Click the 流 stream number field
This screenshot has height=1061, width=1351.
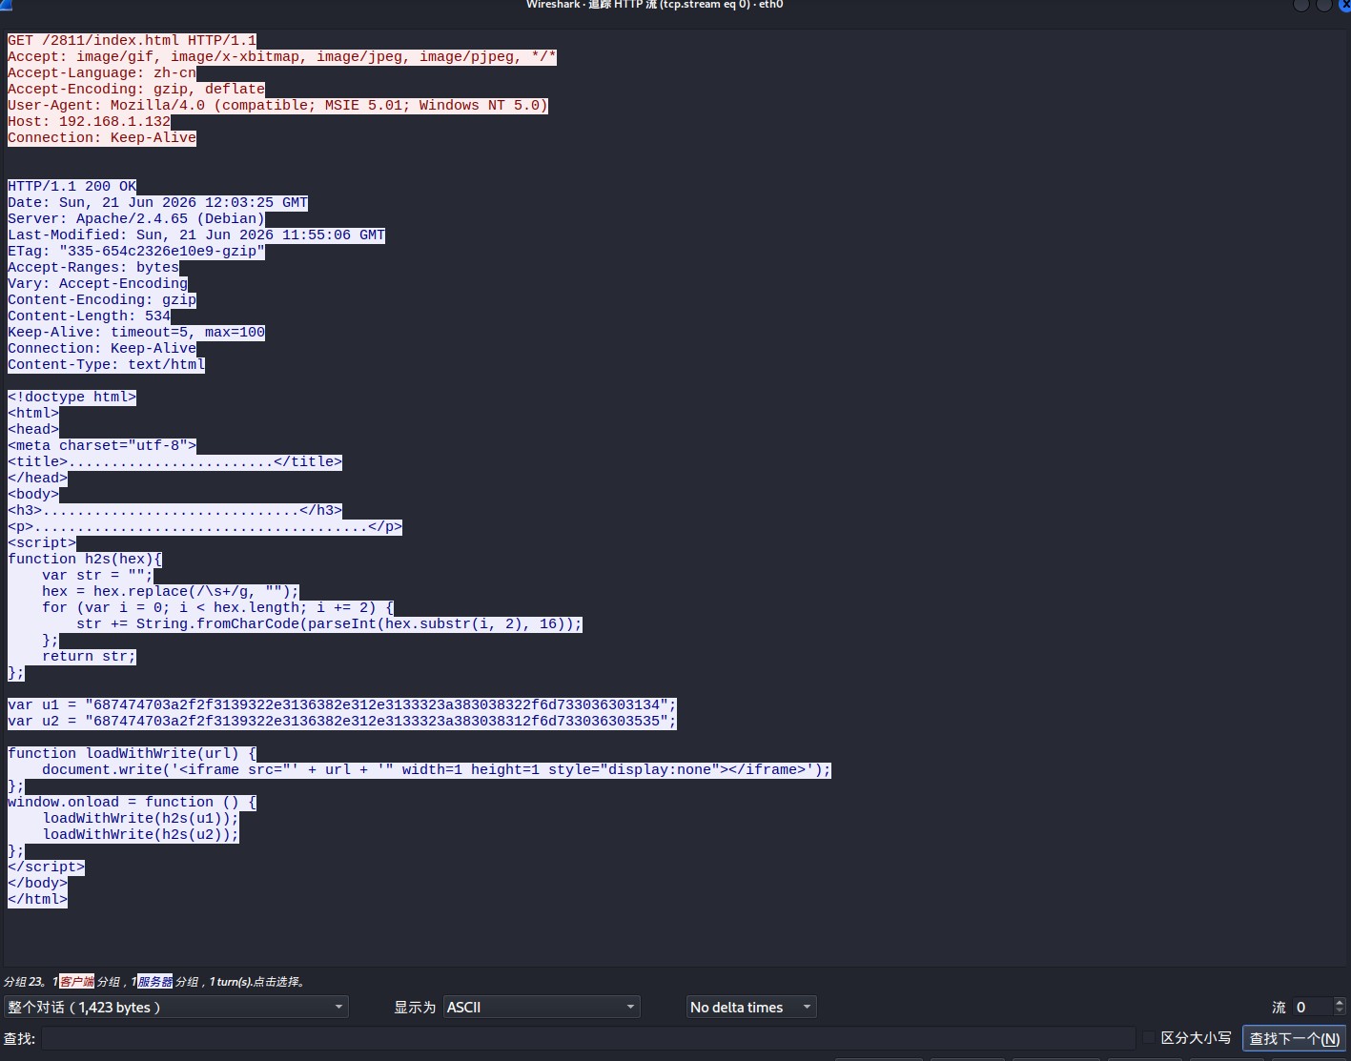1312,1007
